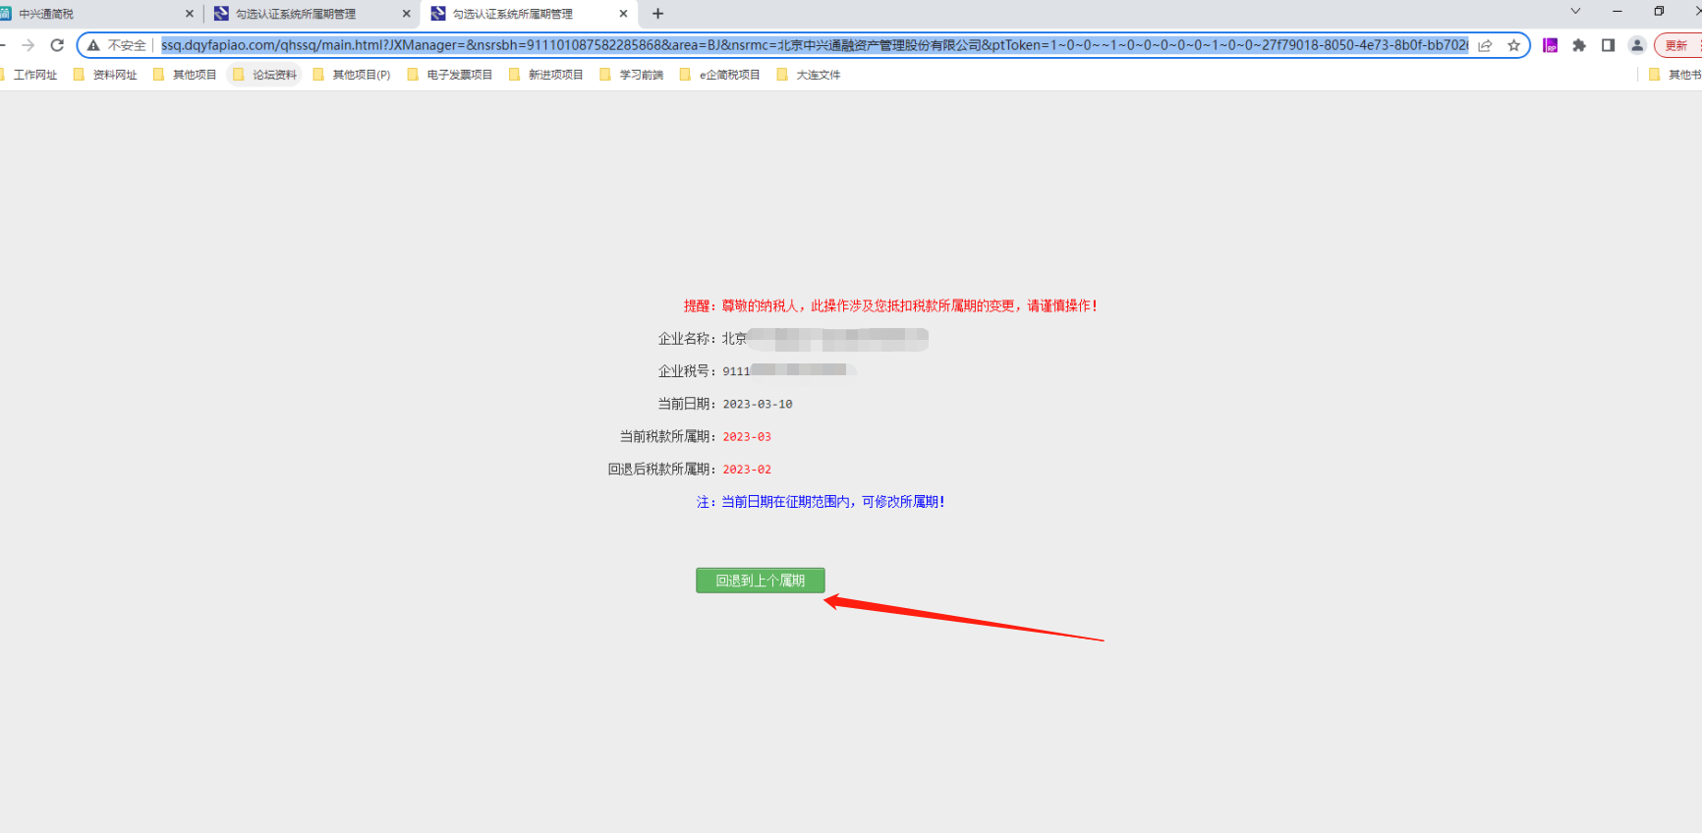
Task: Click the blue 注 note about 征期范围
Action: pyautogui.click(x=821, y=502)
